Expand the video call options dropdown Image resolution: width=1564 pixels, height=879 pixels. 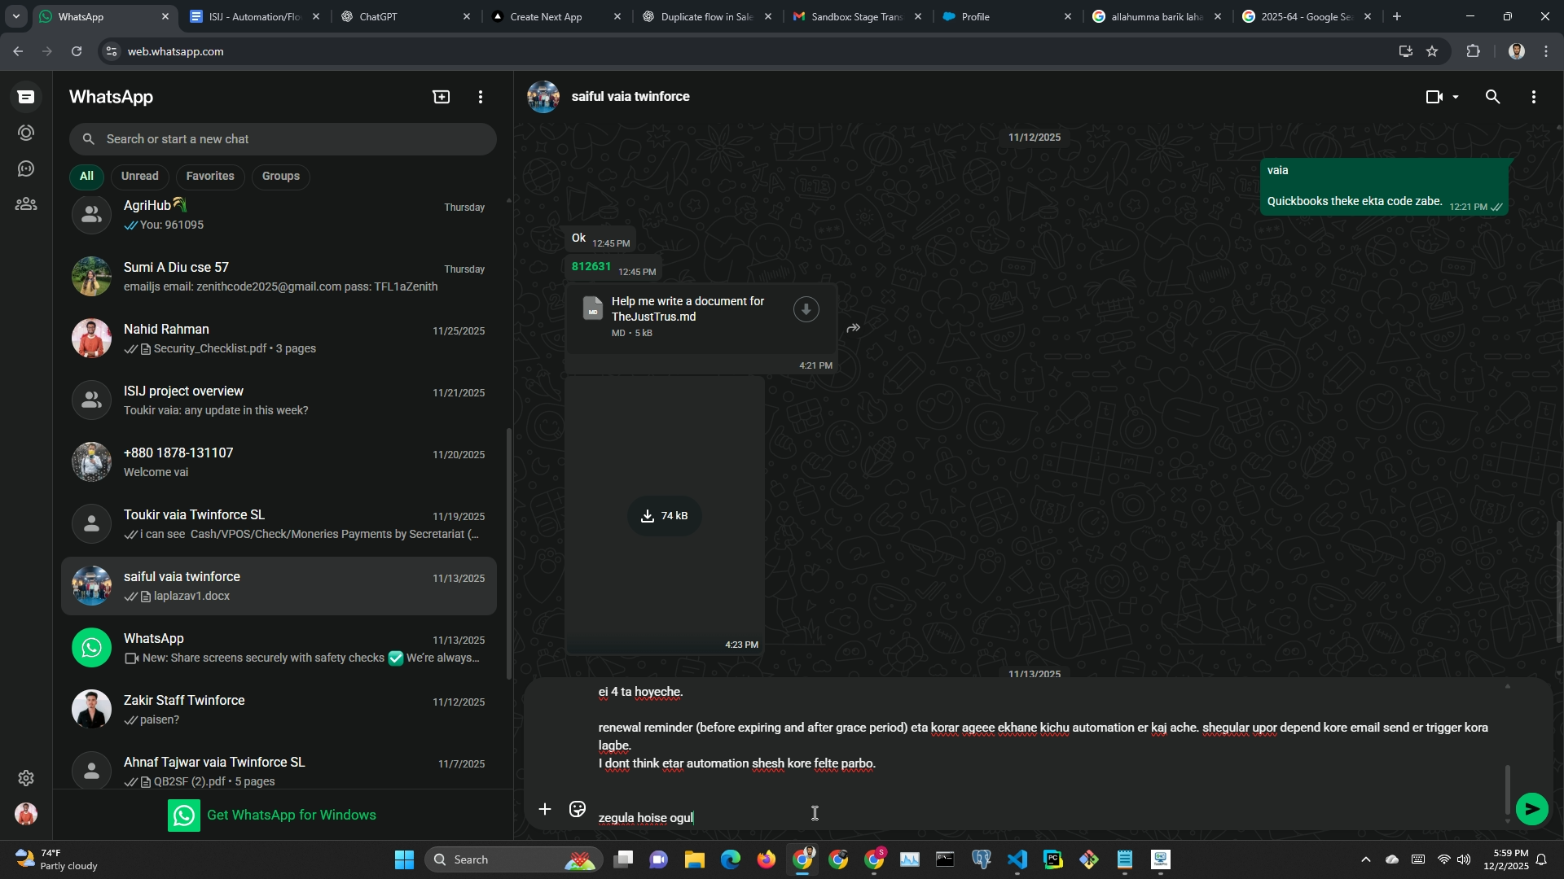(1456, 97)
